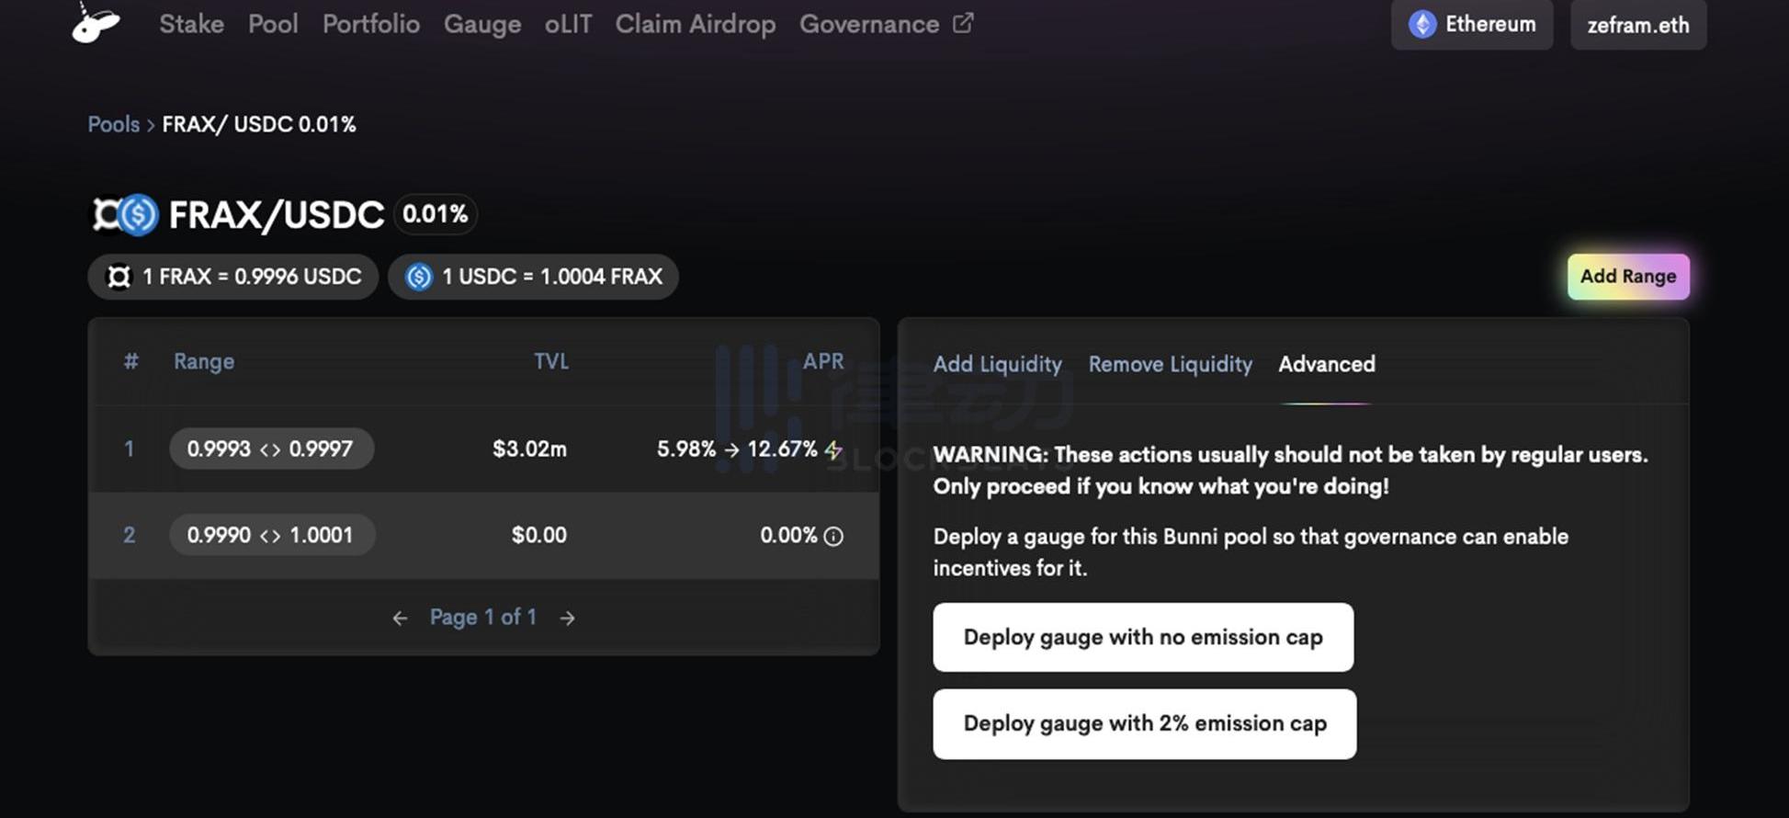The width and height of the screenshot is (1789, 818).
Task: Click Deploy gauge with no emission cap
Action: [x=1143, y=637]
